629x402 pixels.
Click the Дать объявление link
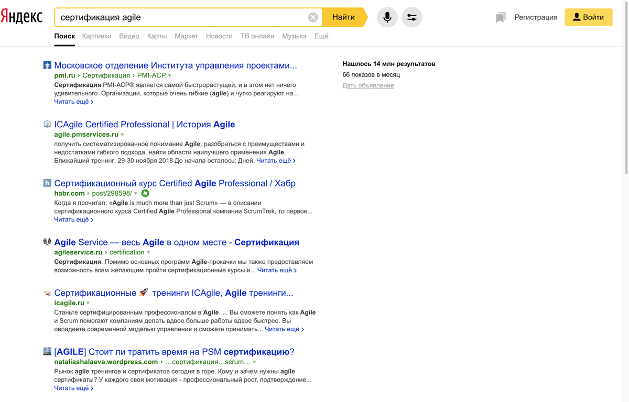coord(368,85)
